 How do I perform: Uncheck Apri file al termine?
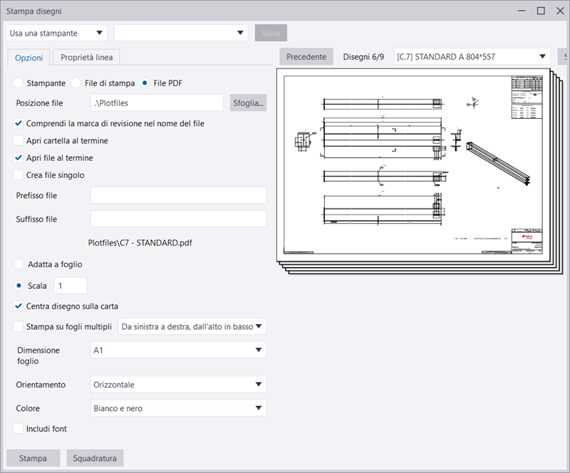pyautogui.click(x=19, y=158)
